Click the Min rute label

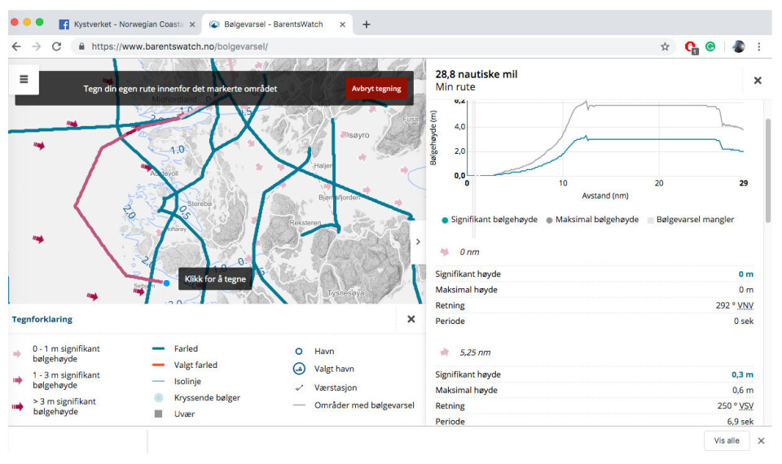pyautogui.click(x=455, y=87)
